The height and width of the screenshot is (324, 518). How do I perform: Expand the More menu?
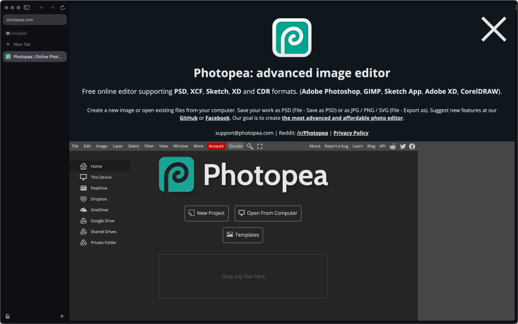click(x=198, y=146)
